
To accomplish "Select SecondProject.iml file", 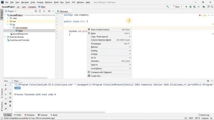I will click(20, 34).
